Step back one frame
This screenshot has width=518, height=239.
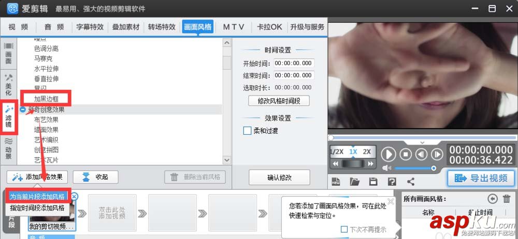422,154
